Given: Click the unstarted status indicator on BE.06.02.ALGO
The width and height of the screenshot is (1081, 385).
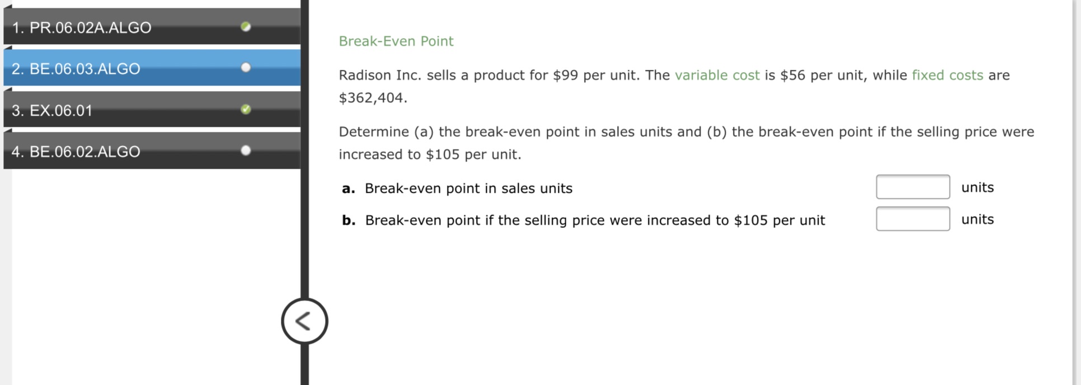Looking at the screenshot, I should [x=246, y=150].
